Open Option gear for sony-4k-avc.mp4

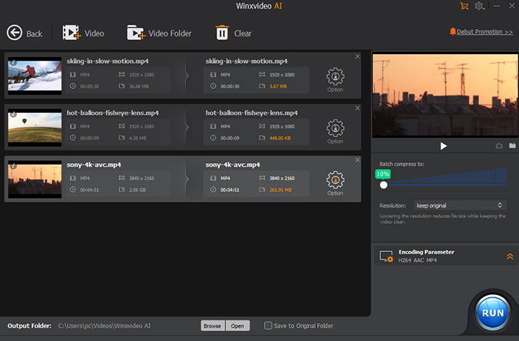point(335,180)
